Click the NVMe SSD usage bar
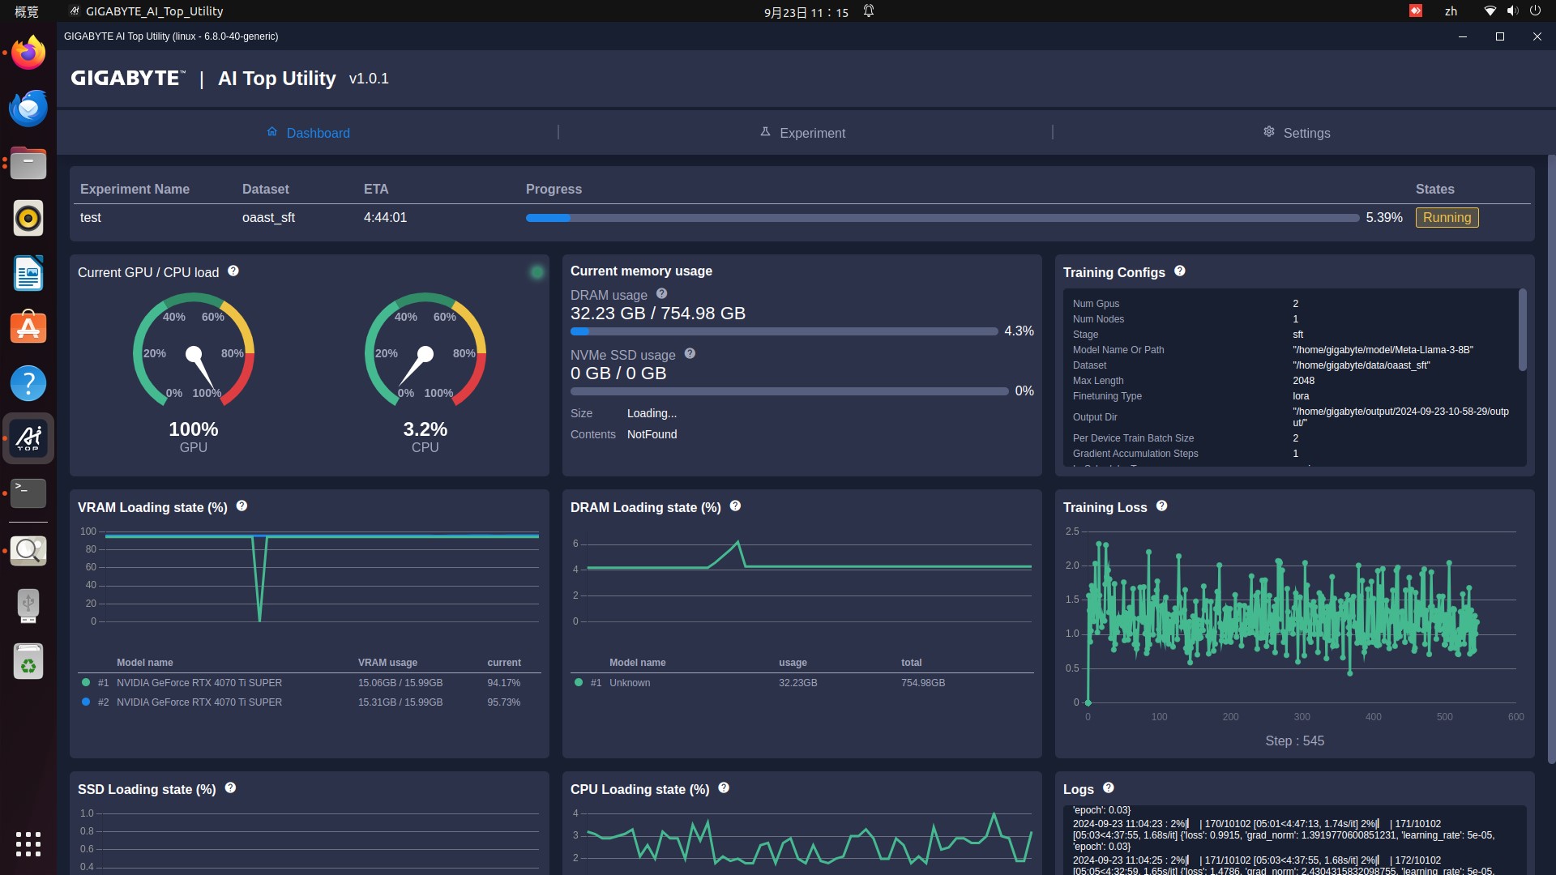This screenshot has height=875, width=1556. [789, 391]
